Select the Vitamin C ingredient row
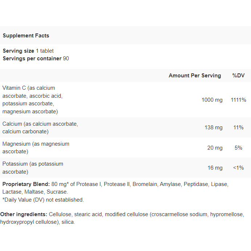Screen dimensions: 251x251 [126, 100]
